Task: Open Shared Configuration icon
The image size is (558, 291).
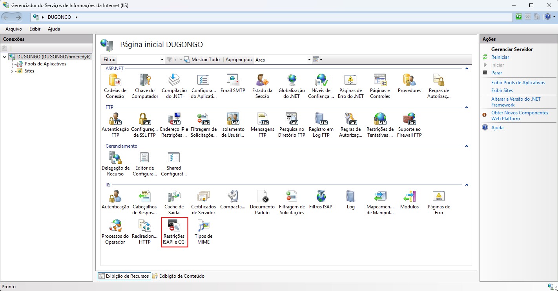Action: coord(174,164)
